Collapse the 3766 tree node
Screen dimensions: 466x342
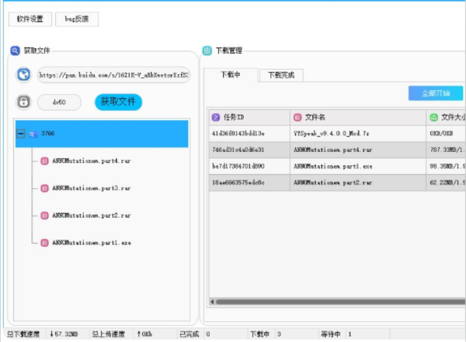coord(21,134)
